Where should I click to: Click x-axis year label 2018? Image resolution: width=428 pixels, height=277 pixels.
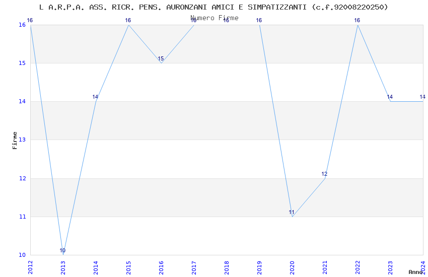click(x=227, y=268)
